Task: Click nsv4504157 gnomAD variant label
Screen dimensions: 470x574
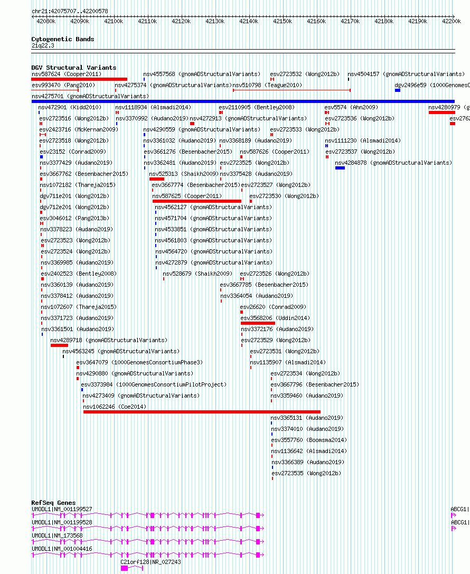Action: coord(406,74)
